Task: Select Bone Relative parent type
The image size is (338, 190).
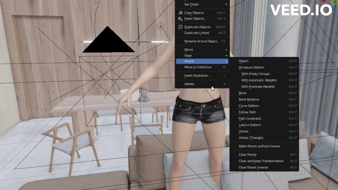Action: pyautogui.click(x=249, y=99)
